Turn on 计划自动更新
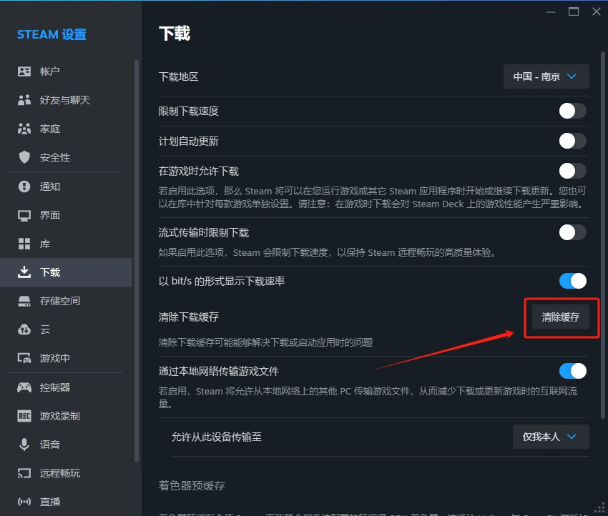 pos(572,140)
